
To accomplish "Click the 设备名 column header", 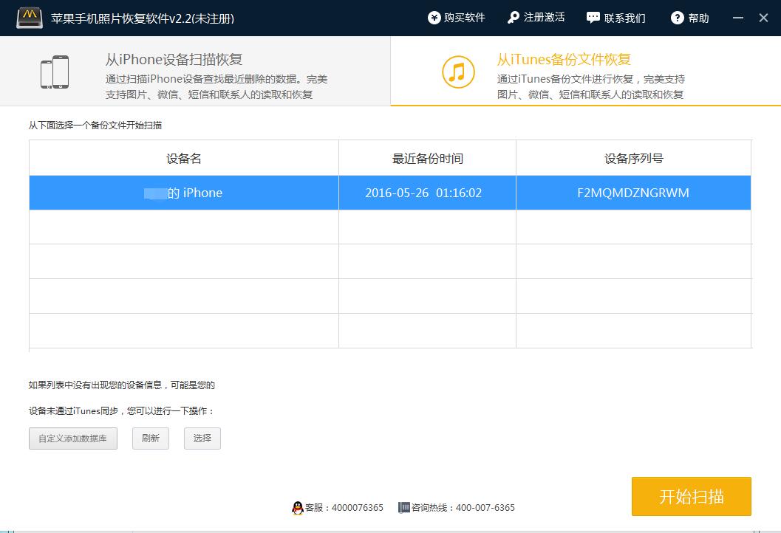I will [184, 158].
